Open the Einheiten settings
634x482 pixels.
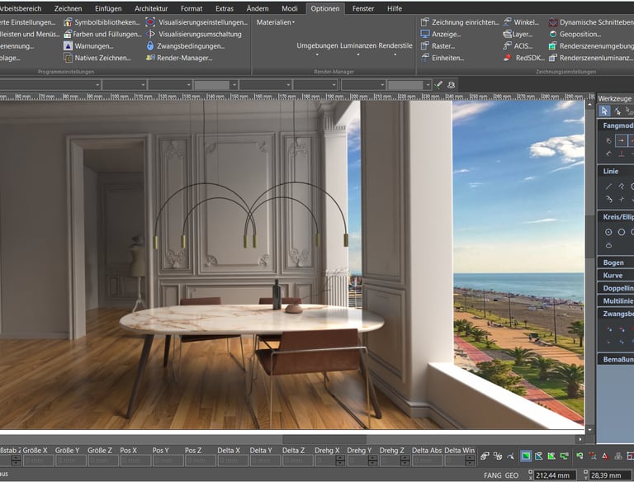442,58
